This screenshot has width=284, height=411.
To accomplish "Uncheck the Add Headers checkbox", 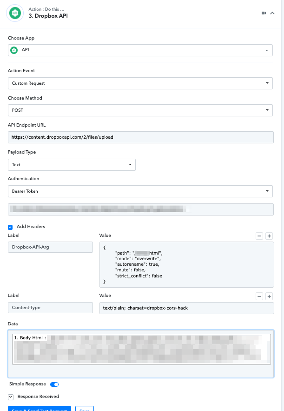I will [10, 227].
